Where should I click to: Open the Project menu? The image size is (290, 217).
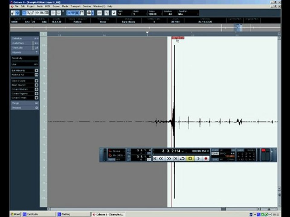coord(31,6)
